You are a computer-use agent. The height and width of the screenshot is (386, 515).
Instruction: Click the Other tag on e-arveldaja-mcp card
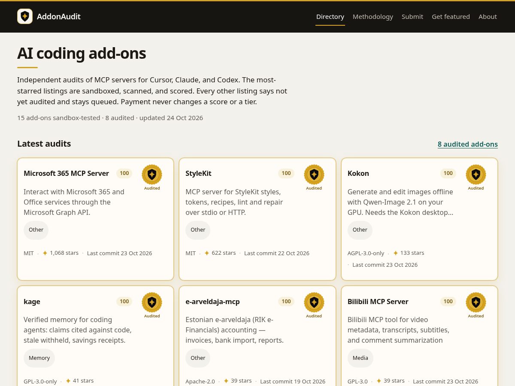point(198,358)
